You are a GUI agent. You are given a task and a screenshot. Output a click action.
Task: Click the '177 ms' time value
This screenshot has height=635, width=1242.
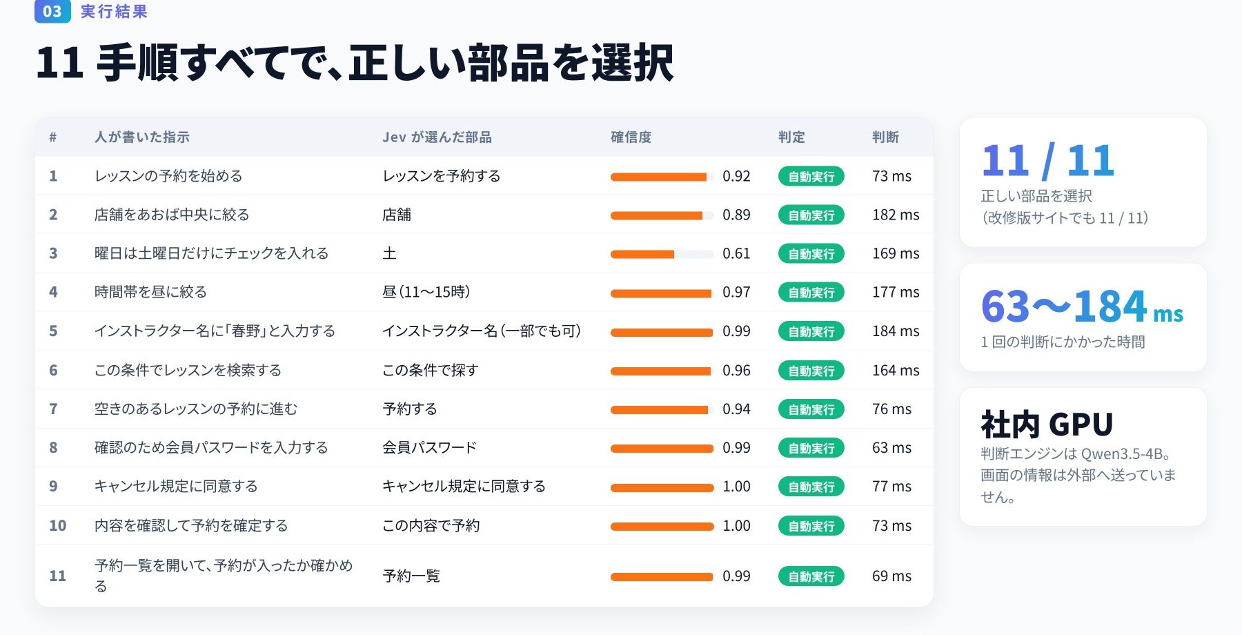[896, 292]
